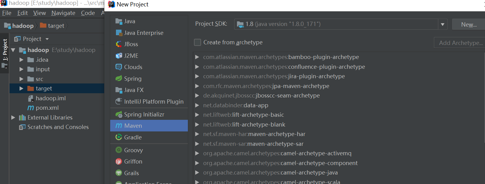
Task: Click the Add Archetype... button
Action: (x=460, y=43)
